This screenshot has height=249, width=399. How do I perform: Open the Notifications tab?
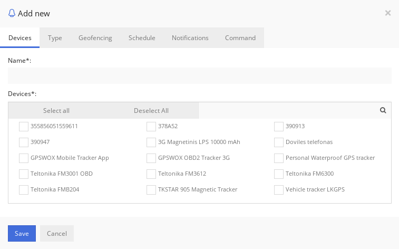(190, 38)
